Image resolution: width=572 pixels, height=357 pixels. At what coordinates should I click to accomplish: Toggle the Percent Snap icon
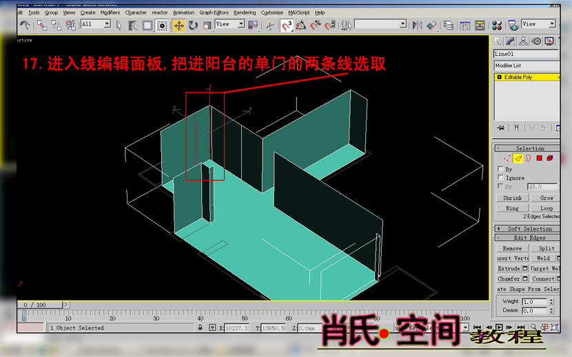(x=315, y=25)
